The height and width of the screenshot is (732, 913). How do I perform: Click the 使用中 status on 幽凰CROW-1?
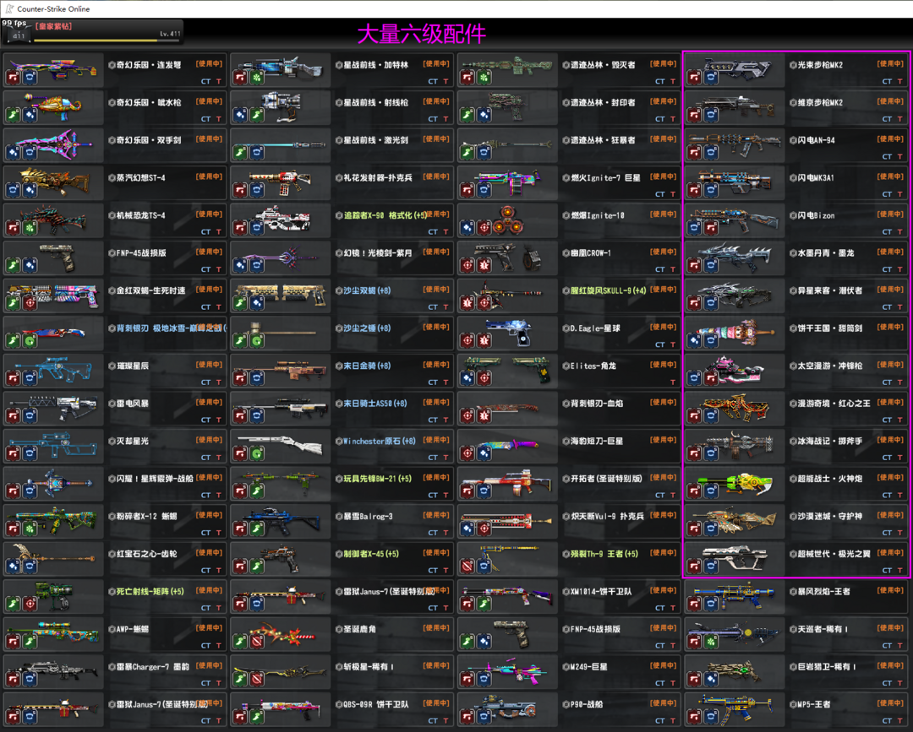pos(664,252)
